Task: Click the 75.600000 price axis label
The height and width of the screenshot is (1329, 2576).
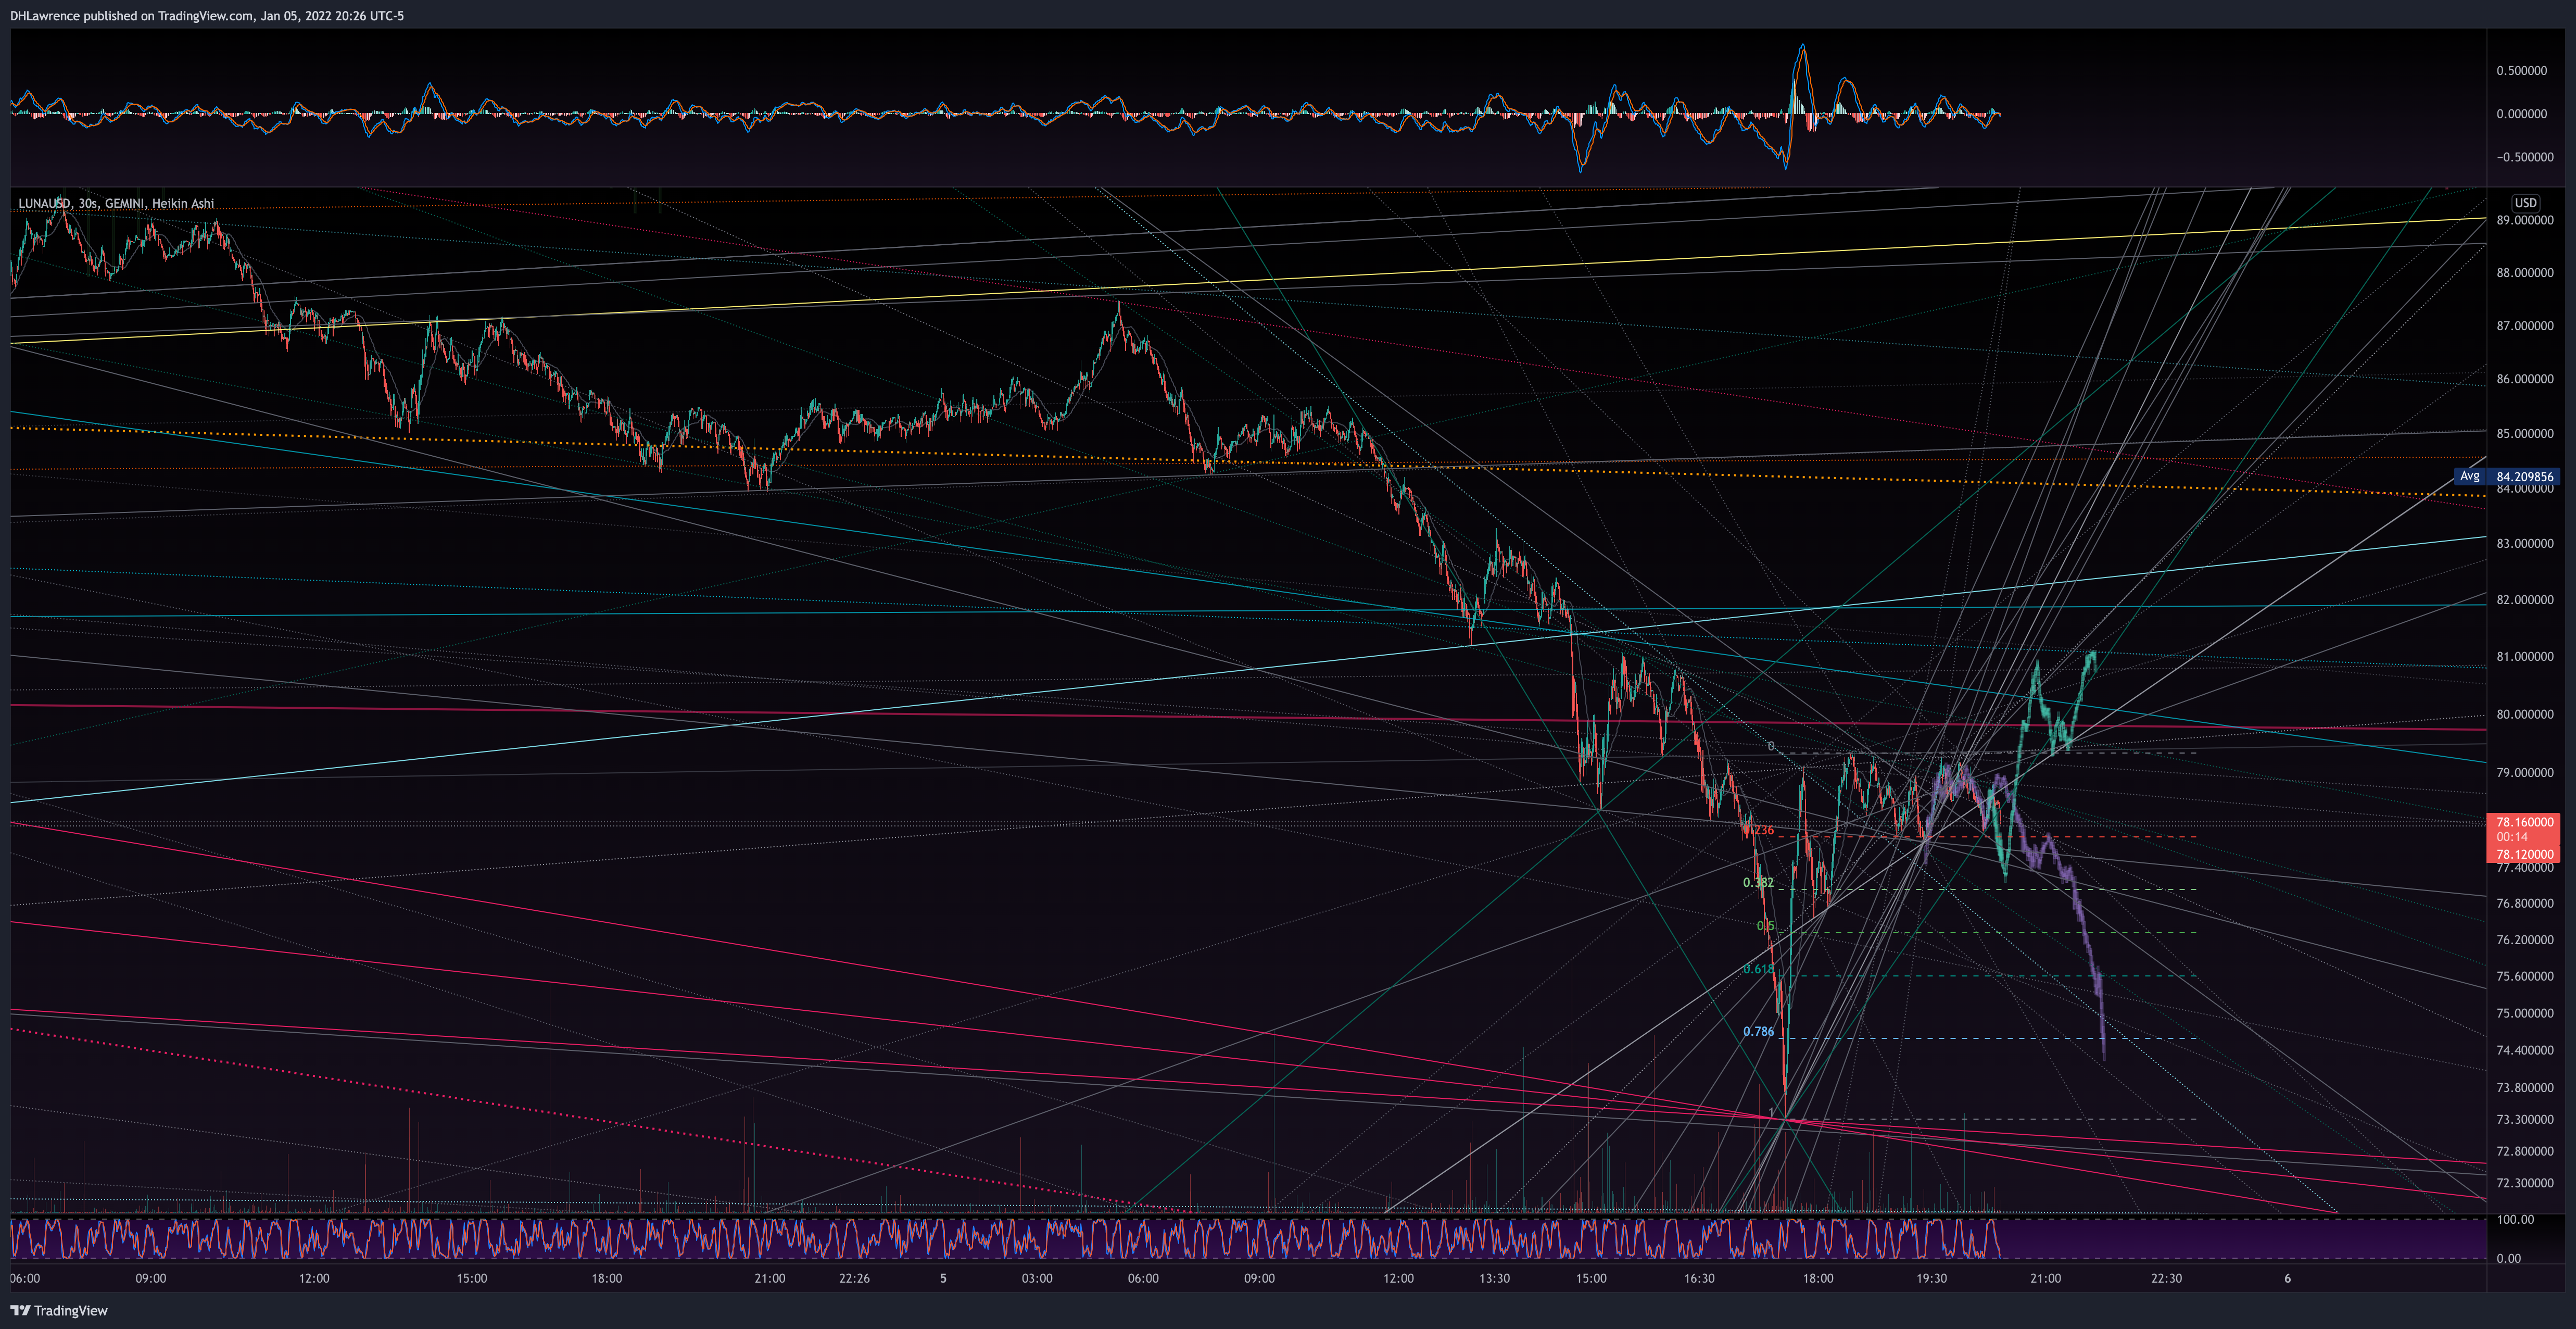Action: coord(2524,976)
